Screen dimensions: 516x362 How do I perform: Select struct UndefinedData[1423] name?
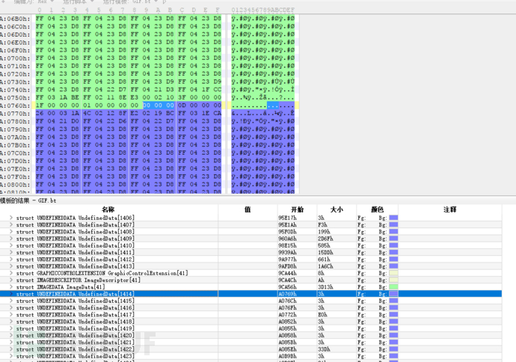pyautogui.click(x=76, y=356)
